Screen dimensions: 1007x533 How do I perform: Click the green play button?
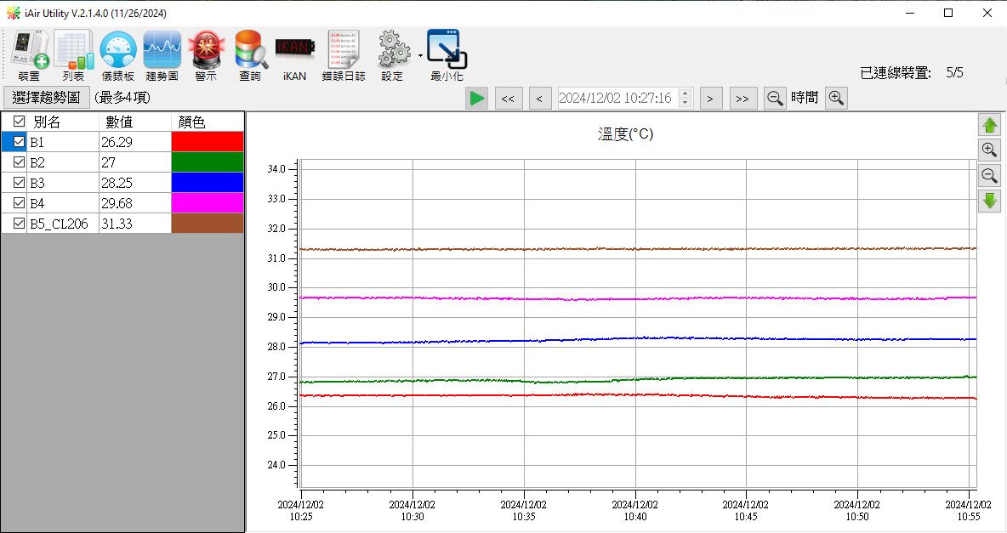pos(476,99)
